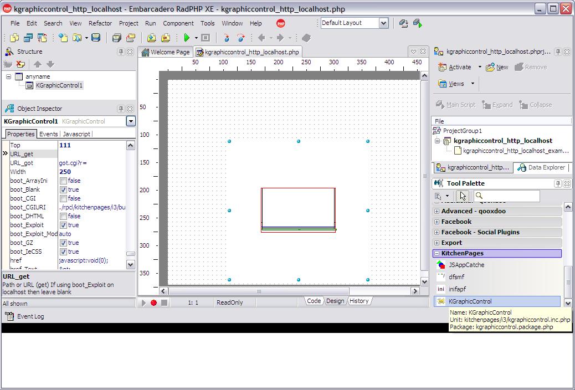Open the Event Log panel
Viewport: 575px width, 390px height.
click(x=25, y=316)
